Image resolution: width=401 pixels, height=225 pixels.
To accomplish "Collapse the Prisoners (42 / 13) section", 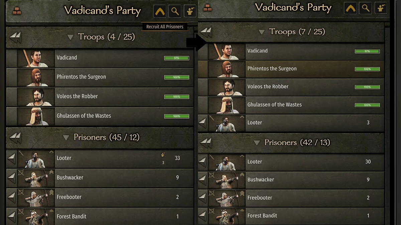I will tap(257, 143).
